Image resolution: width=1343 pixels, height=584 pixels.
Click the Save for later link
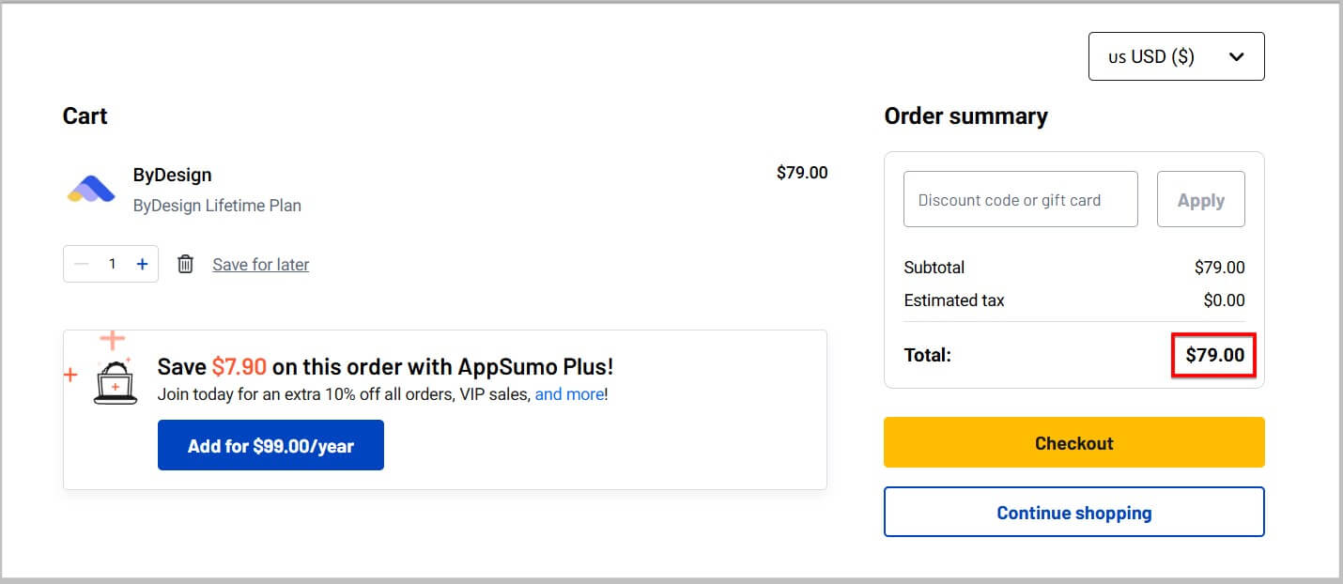[x=260, y=264]
